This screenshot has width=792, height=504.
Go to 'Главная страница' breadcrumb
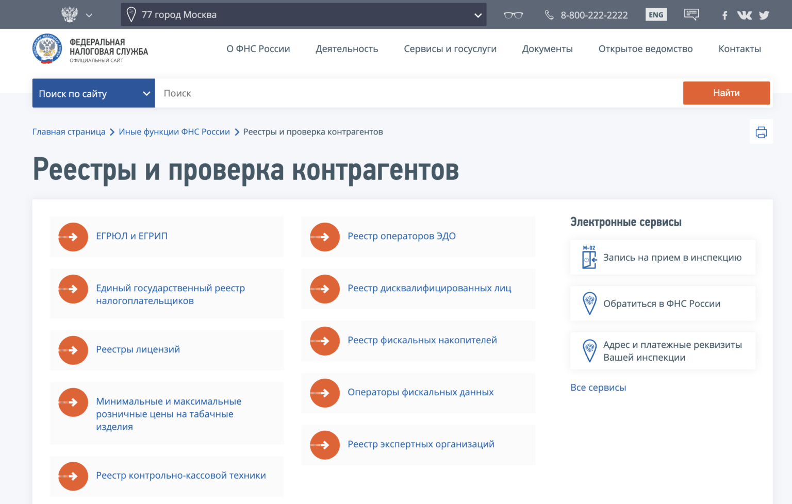[69, 132]
